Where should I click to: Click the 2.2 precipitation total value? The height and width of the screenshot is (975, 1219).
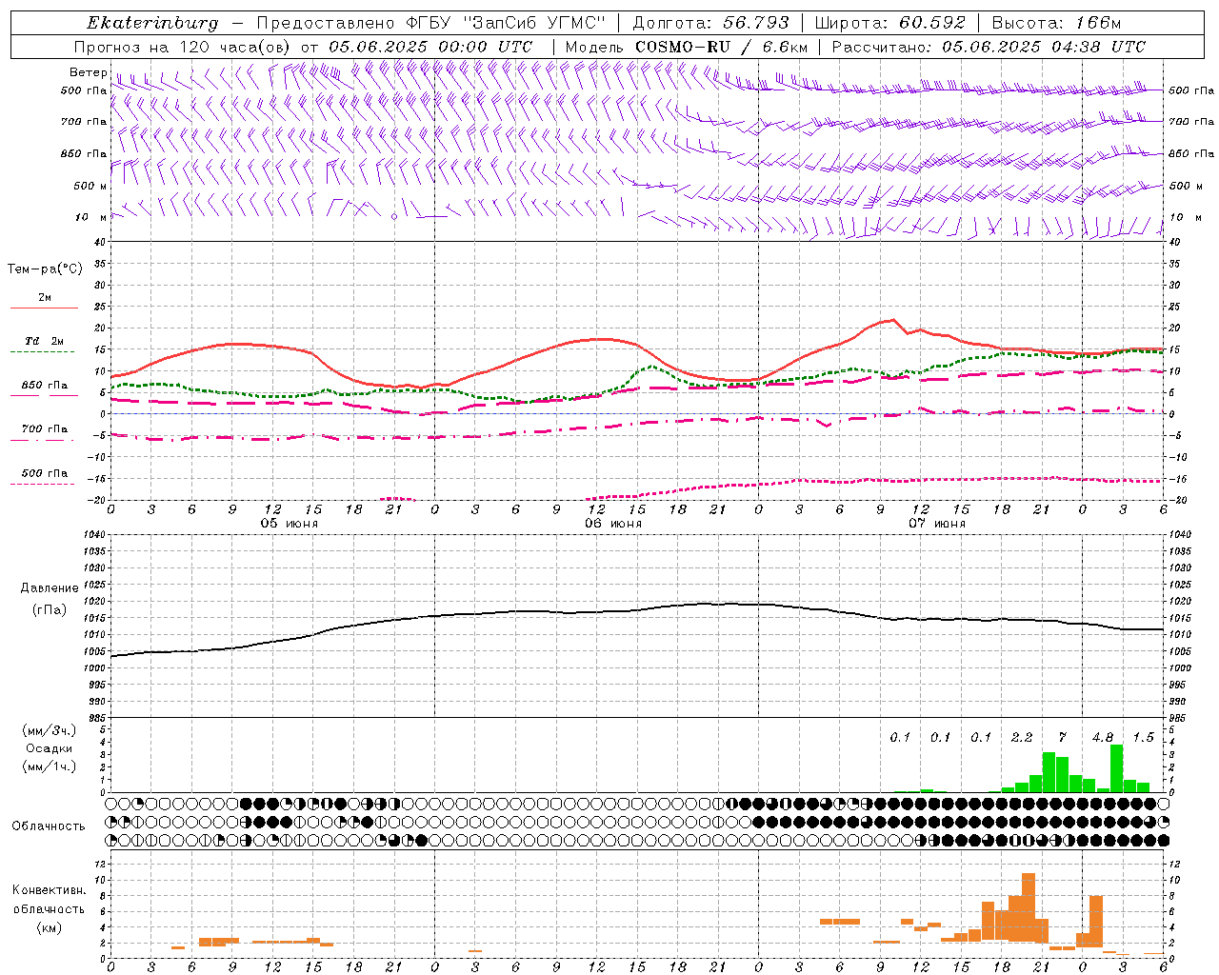1022,738
